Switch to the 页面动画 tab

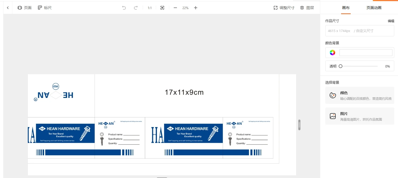coord(374,8)
